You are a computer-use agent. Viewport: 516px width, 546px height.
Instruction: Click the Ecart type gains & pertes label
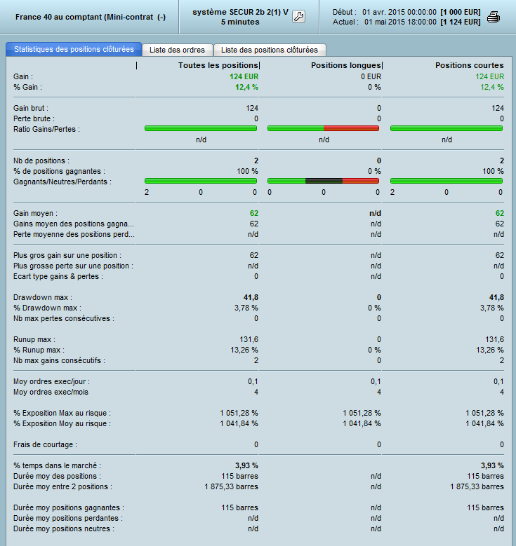58,276
